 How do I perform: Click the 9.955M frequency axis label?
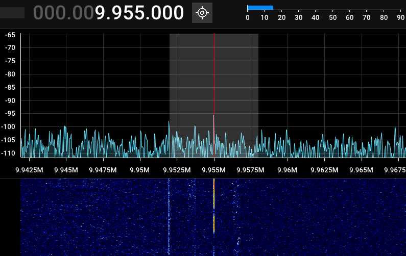pos(213,170)
